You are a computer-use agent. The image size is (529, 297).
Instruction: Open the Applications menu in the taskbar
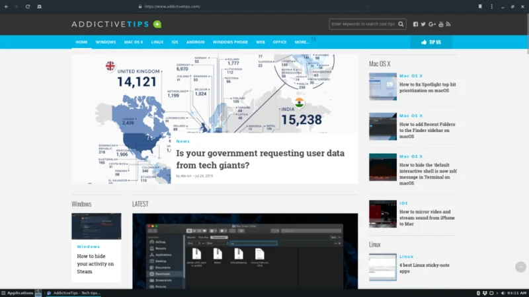tap(17, 293)
